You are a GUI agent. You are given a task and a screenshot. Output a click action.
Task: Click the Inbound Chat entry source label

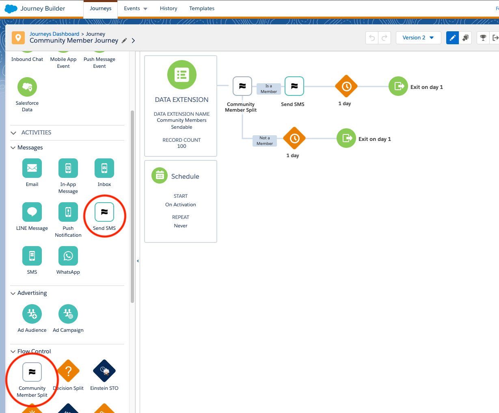tap(27, 59)
